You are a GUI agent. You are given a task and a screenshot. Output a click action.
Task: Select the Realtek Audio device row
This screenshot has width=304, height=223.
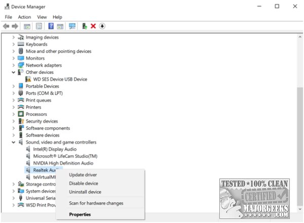pyautogui.click(x=44, y=170)
